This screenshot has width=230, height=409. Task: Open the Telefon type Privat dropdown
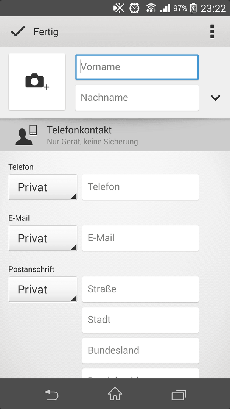point(43,187)
